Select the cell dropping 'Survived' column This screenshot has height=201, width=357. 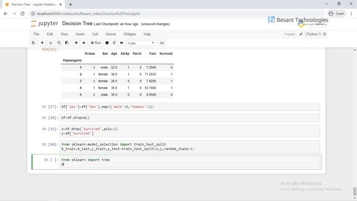[190, 131]
